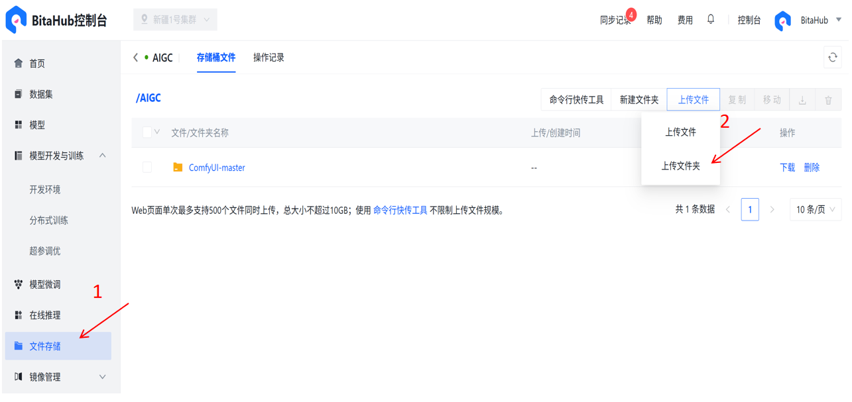Screen dimensions: 852x402
Task: Select page 1 in pagination
Action: (x=750, y=209)
